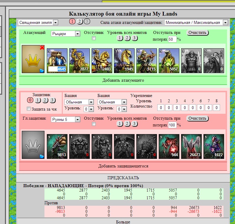Focus attacker retreat losses field 50
The image size is (235, 224).
(x=172, y=39)
